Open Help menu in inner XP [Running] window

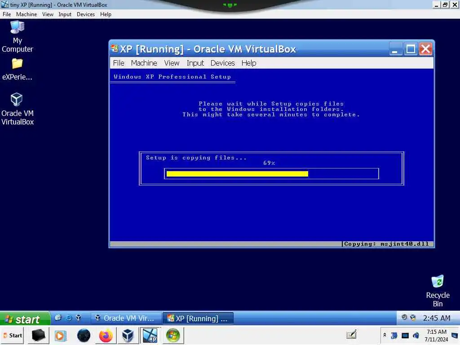point(249,63)
